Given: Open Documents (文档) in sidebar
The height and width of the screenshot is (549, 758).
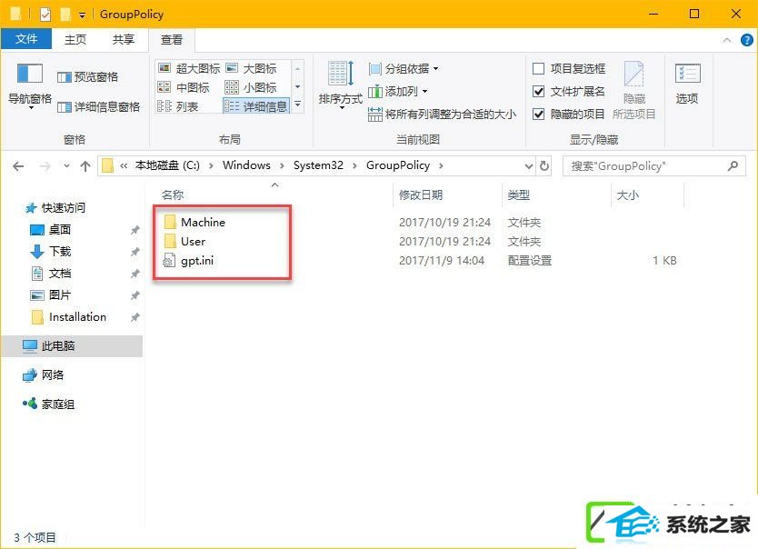Looking at the screenshot, I should (x=51, y=273).
